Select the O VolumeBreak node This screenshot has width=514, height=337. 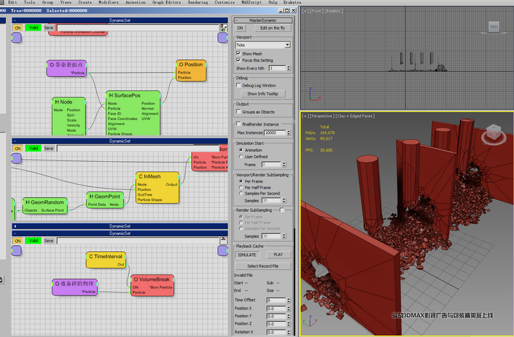pos(152,286)
